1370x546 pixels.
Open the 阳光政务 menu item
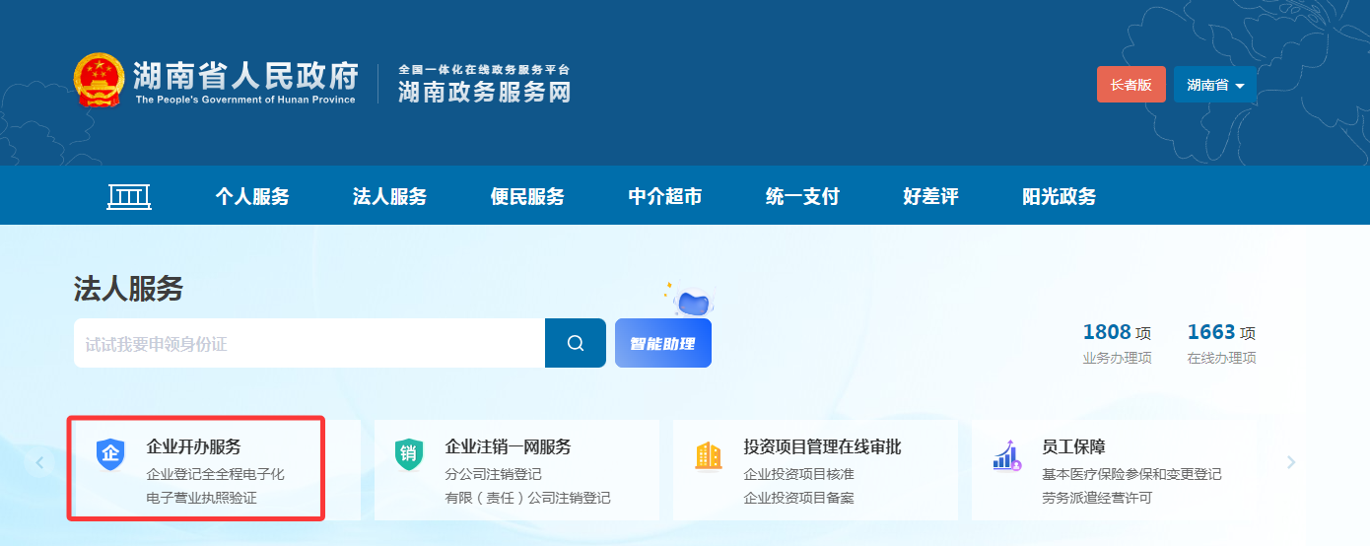click(1059, 196)
